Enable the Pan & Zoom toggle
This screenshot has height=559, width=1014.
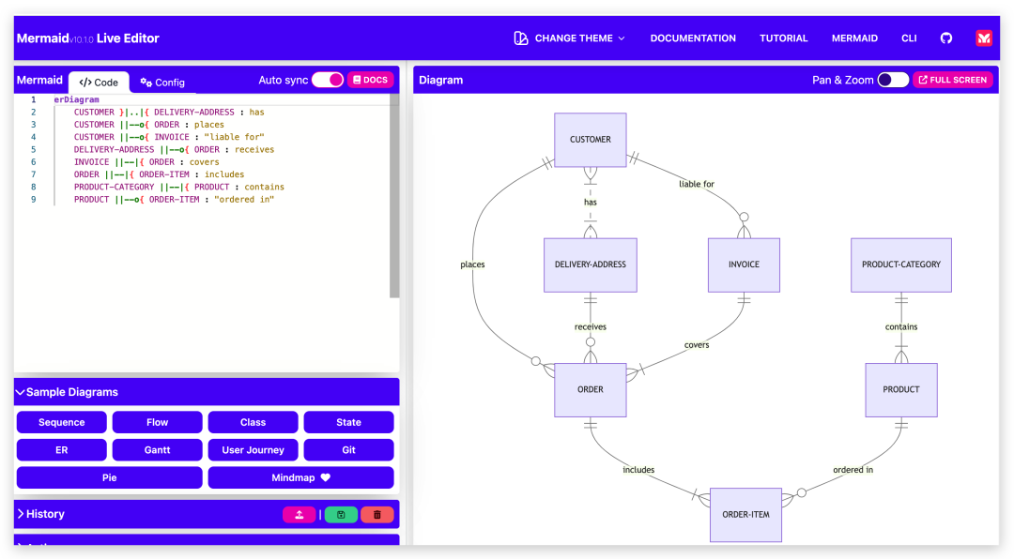pyautogui.click(x=893, y=80)
